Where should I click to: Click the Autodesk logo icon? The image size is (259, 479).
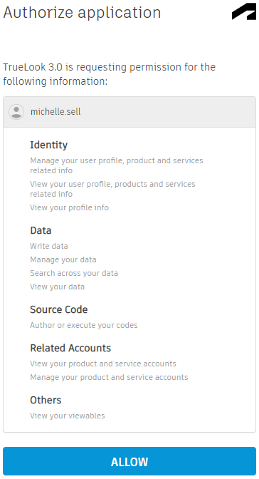click(x=244, y=11)
